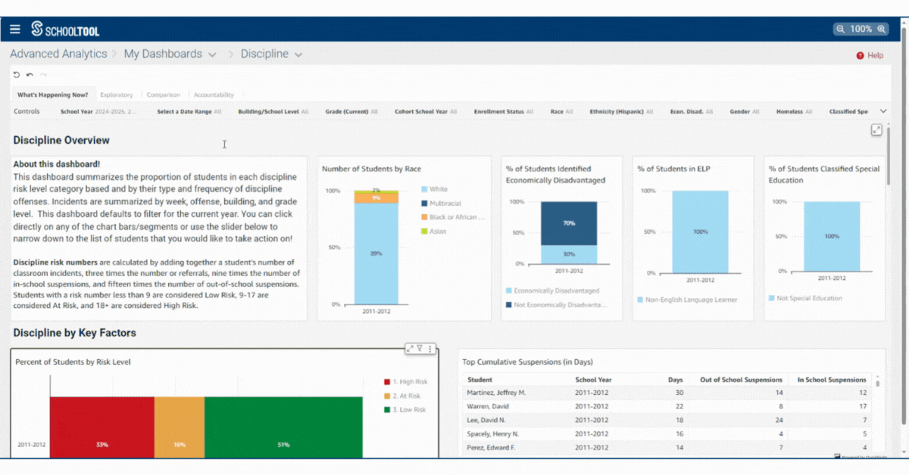909x475 pixels.
Task: Click the High Risk legend swatch
Action: pos(387,382)
